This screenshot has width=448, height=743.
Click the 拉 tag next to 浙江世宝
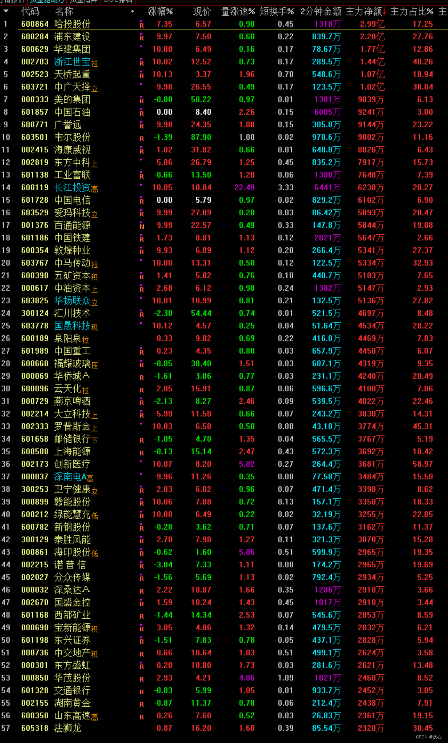94,64
